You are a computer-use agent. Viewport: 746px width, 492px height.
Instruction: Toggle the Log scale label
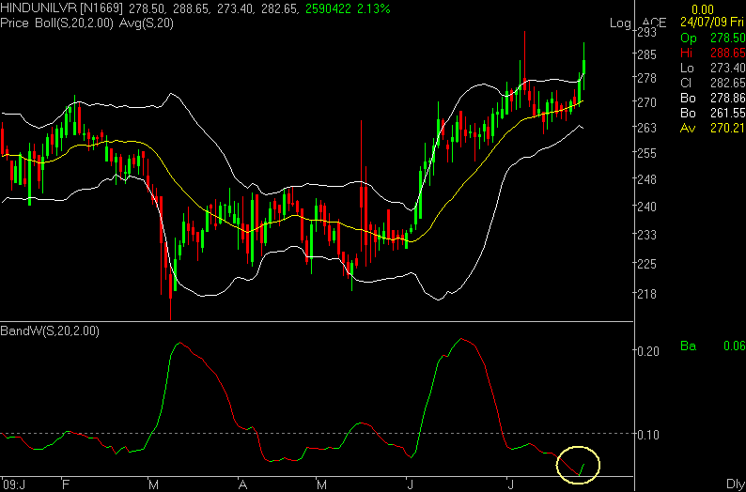[620, 23]
